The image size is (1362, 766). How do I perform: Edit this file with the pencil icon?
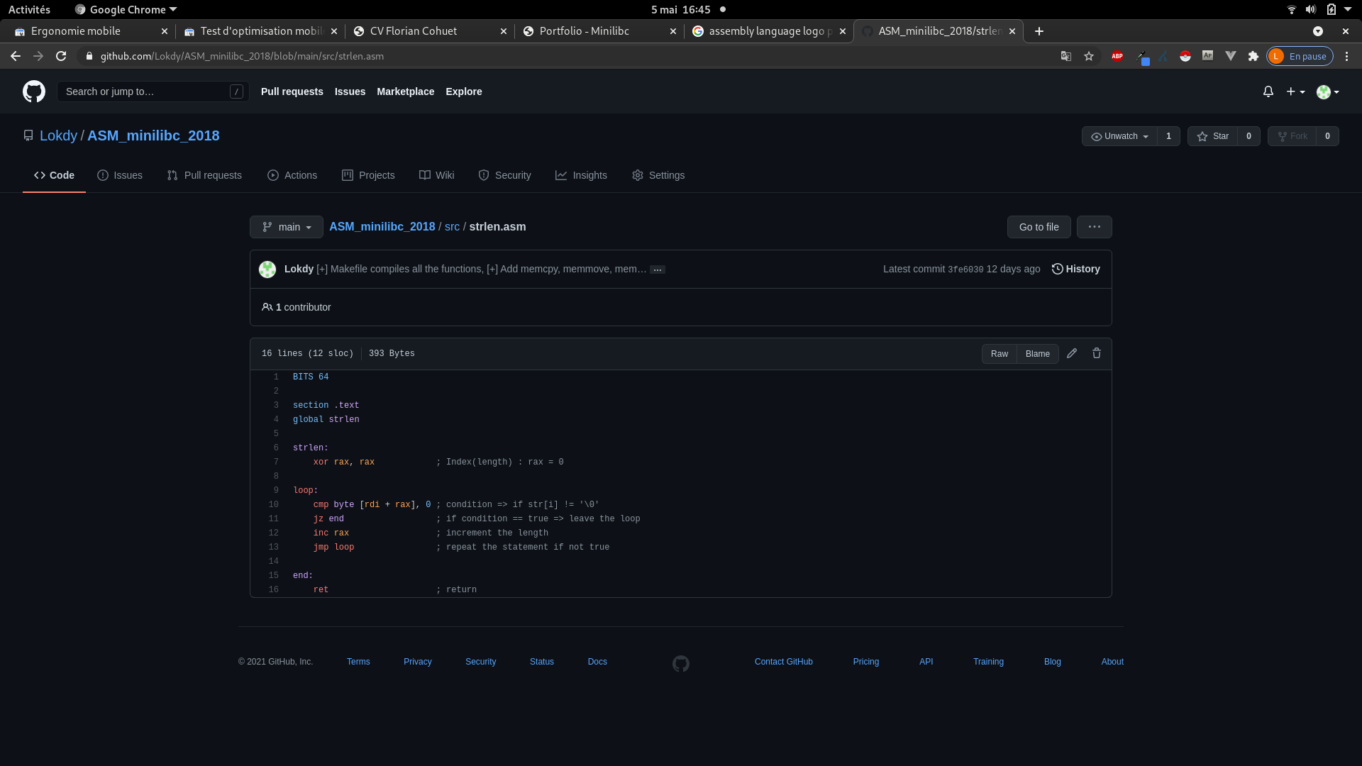tap(1072, 353)
